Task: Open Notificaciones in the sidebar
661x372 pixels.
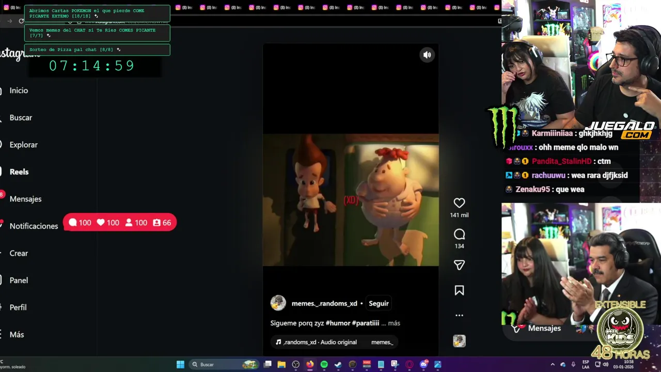Action: pyautogui.click(x=34, y=226)
